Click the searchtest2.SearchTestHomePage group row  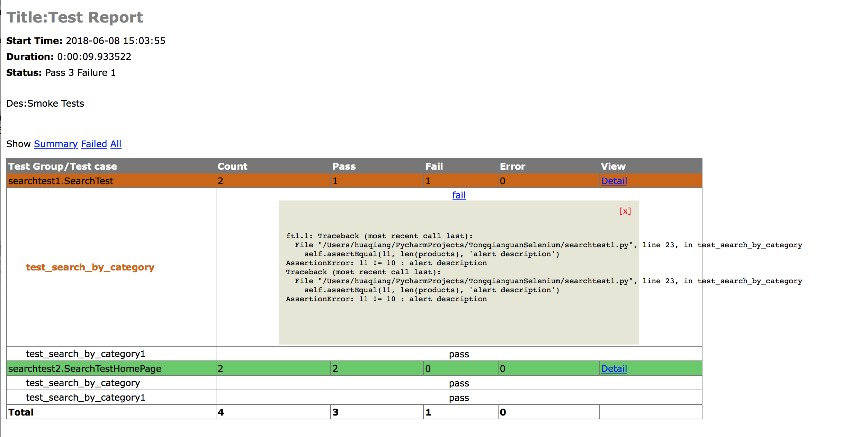point(85,369)
